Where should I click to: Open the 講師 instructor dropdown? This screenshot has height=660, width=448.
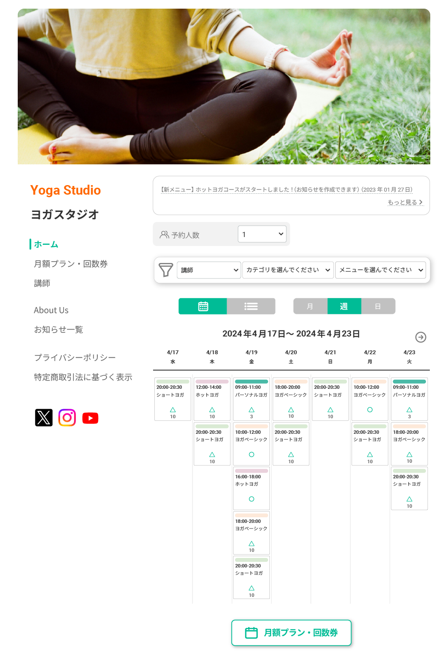pos(209,270)
